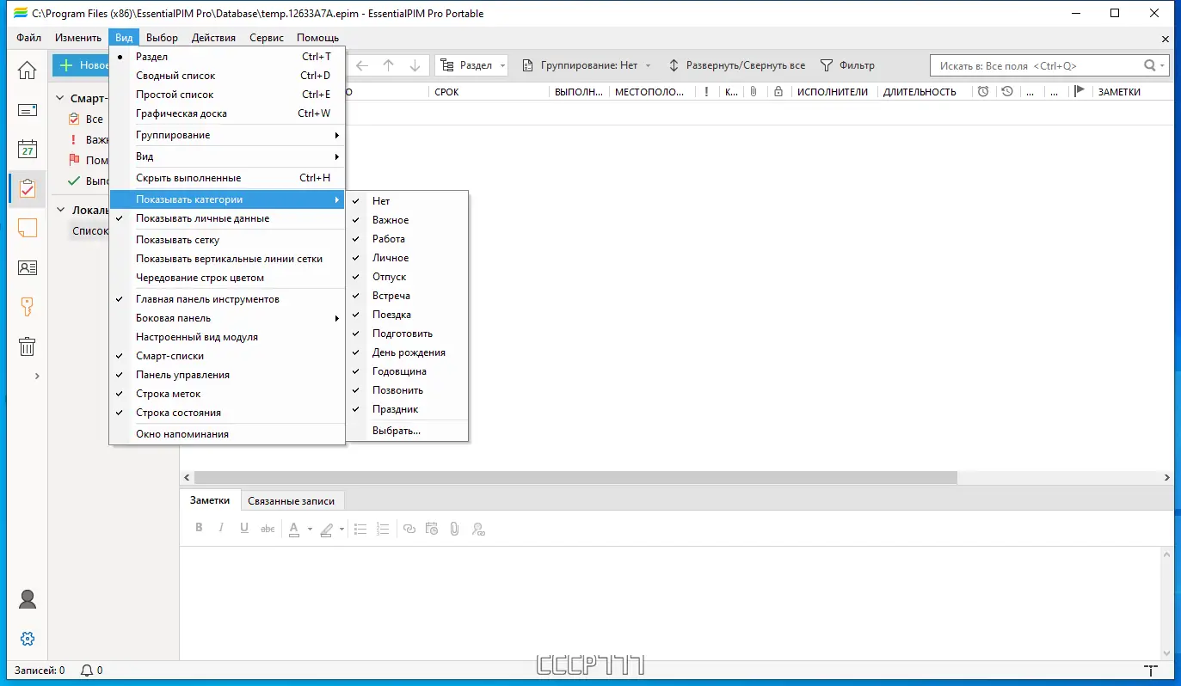Insert bulleted list in notes
Viewport: 1181px width, 686px height.
[360, 529]
